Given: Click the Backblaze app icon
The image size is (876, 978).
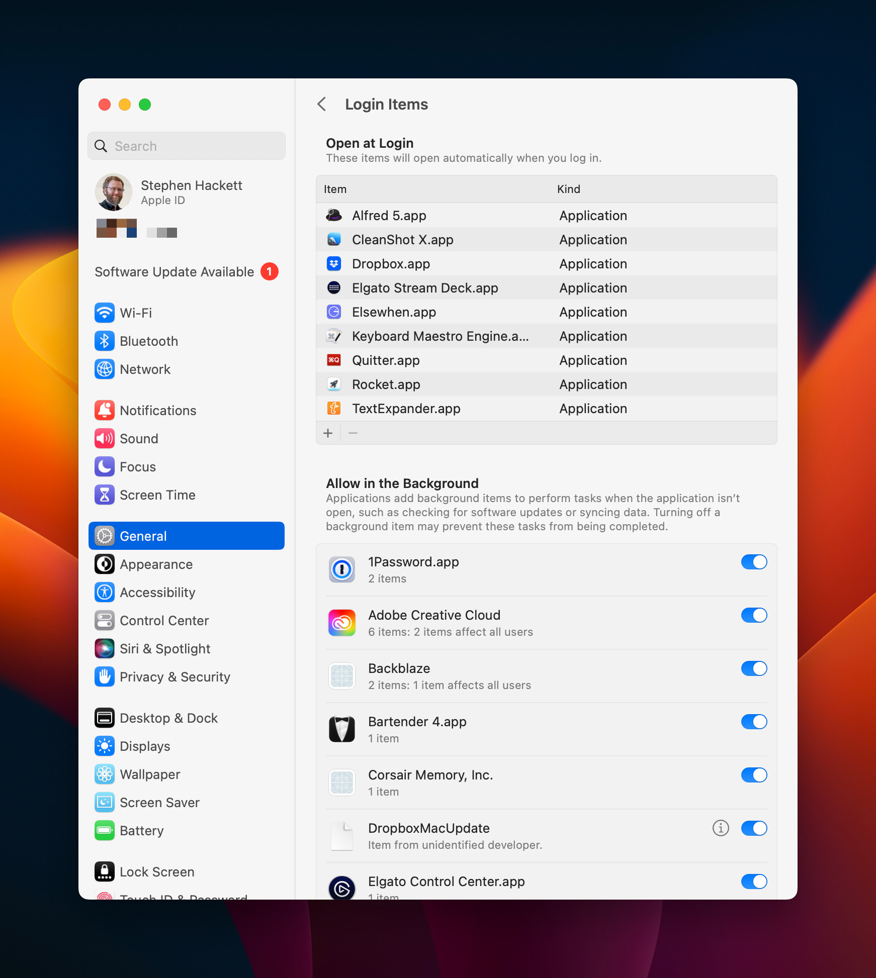Looking at the screenshot, I should coord(342,676).
